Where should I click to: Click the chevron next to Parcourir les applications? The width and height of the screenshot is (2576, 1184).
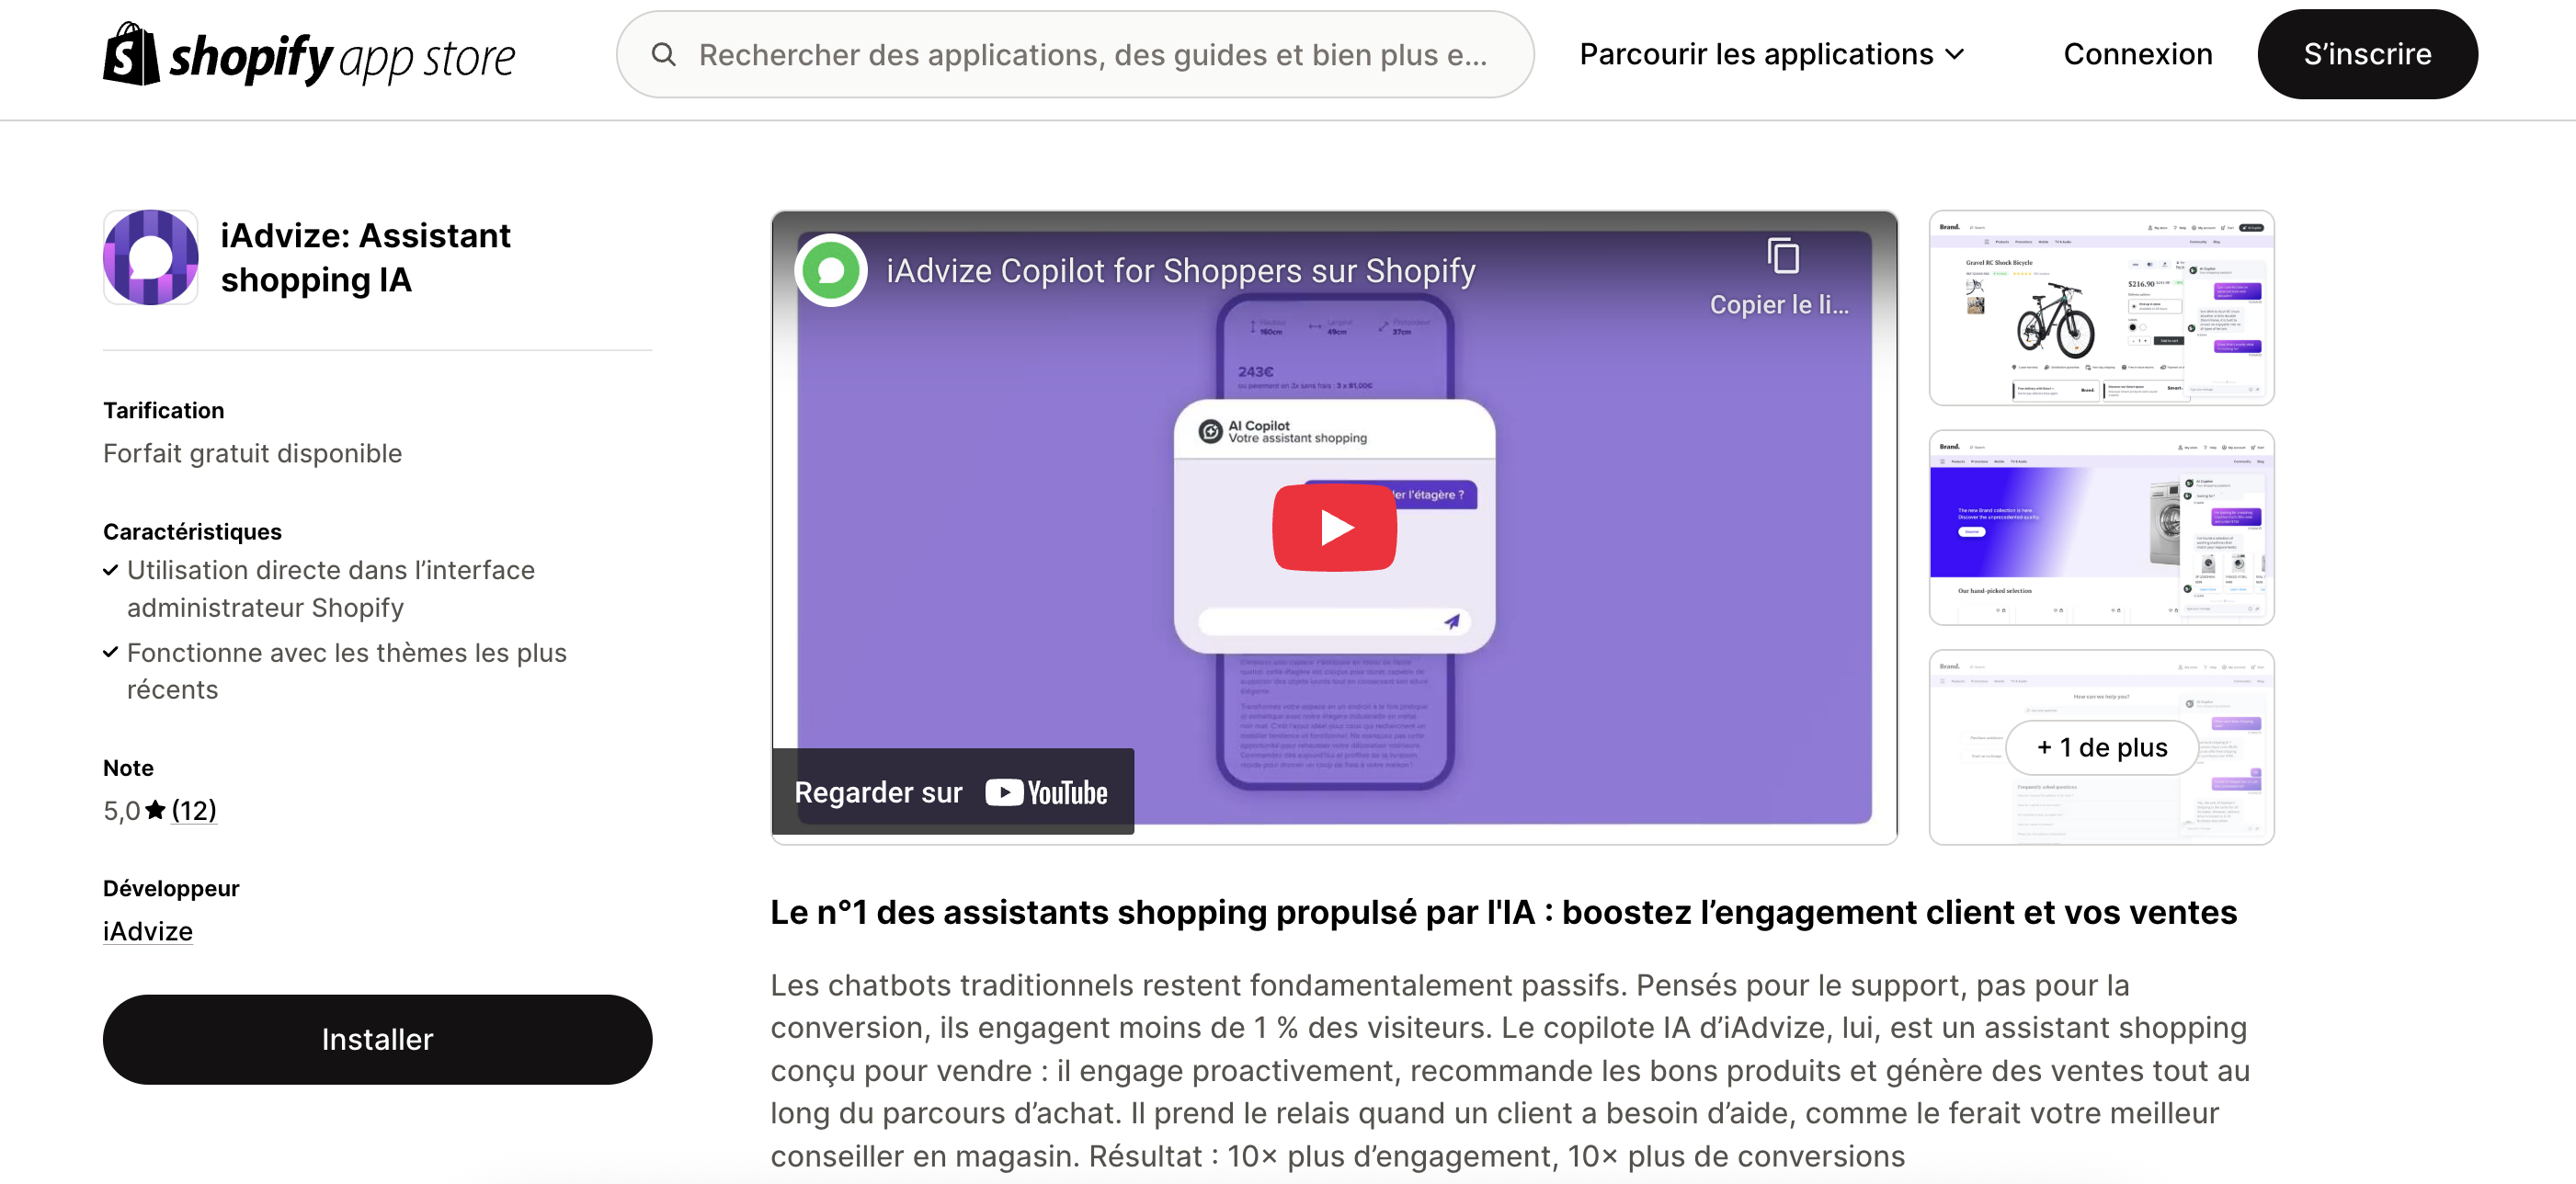[1954, 55]
